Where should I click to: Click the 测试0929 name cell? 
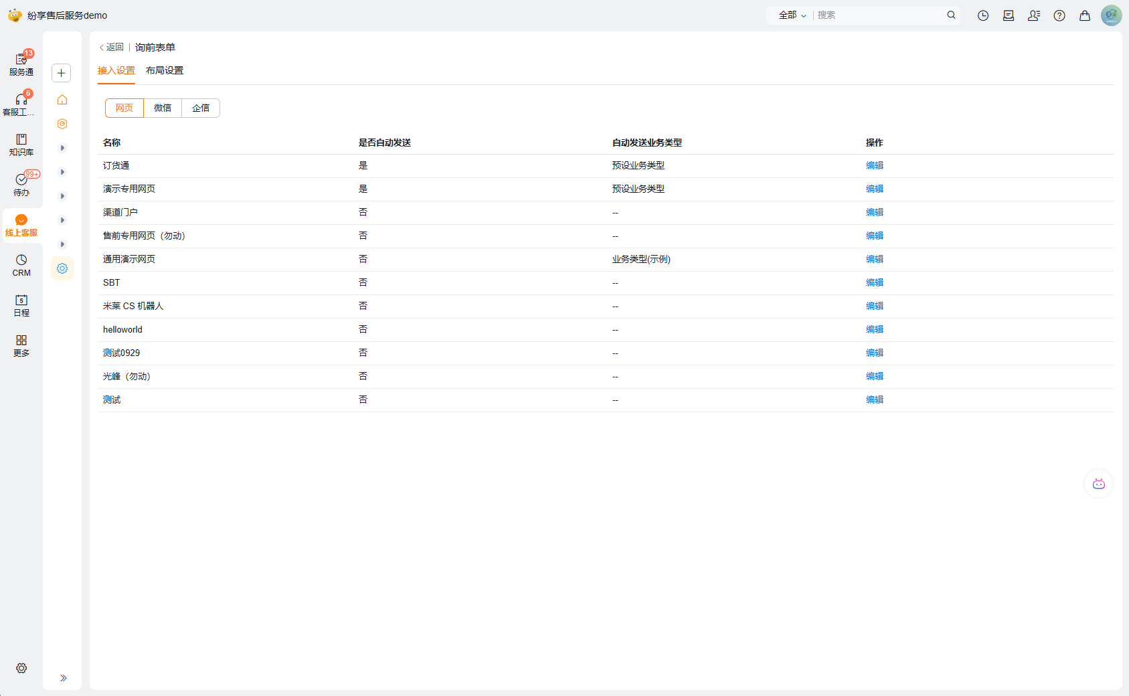[x=122, y=353]
